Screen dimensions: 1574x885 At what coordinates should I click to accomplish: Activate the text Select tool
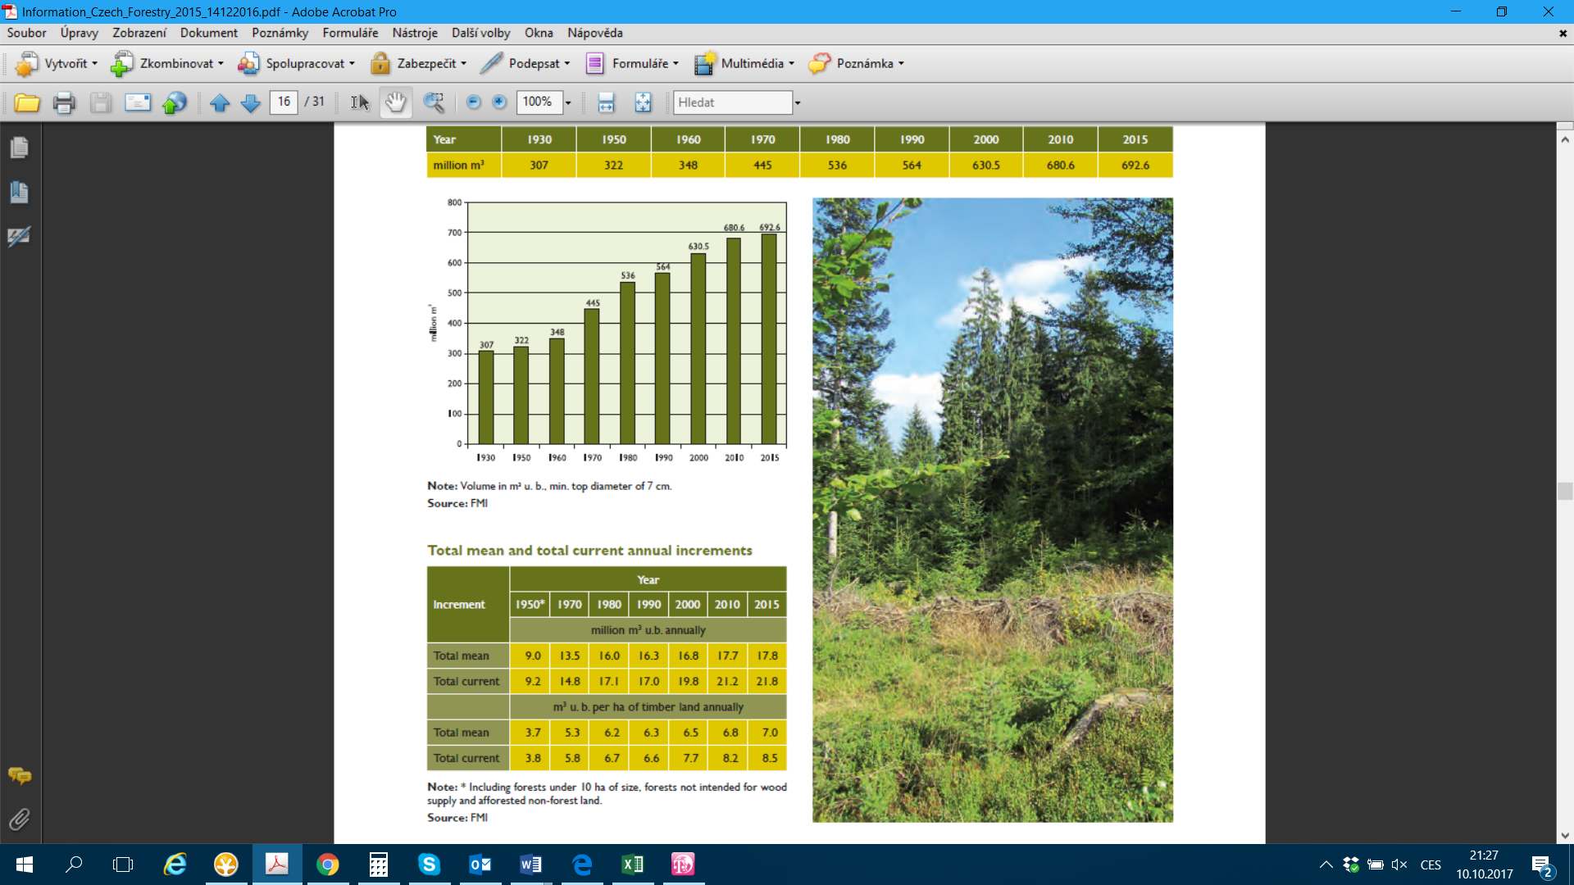coord(360,102)
